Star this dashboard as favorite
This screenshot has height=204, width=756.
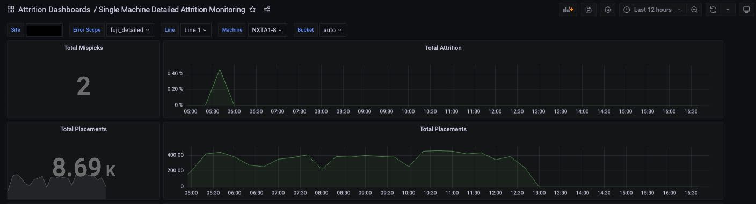(x=252, y=10)
